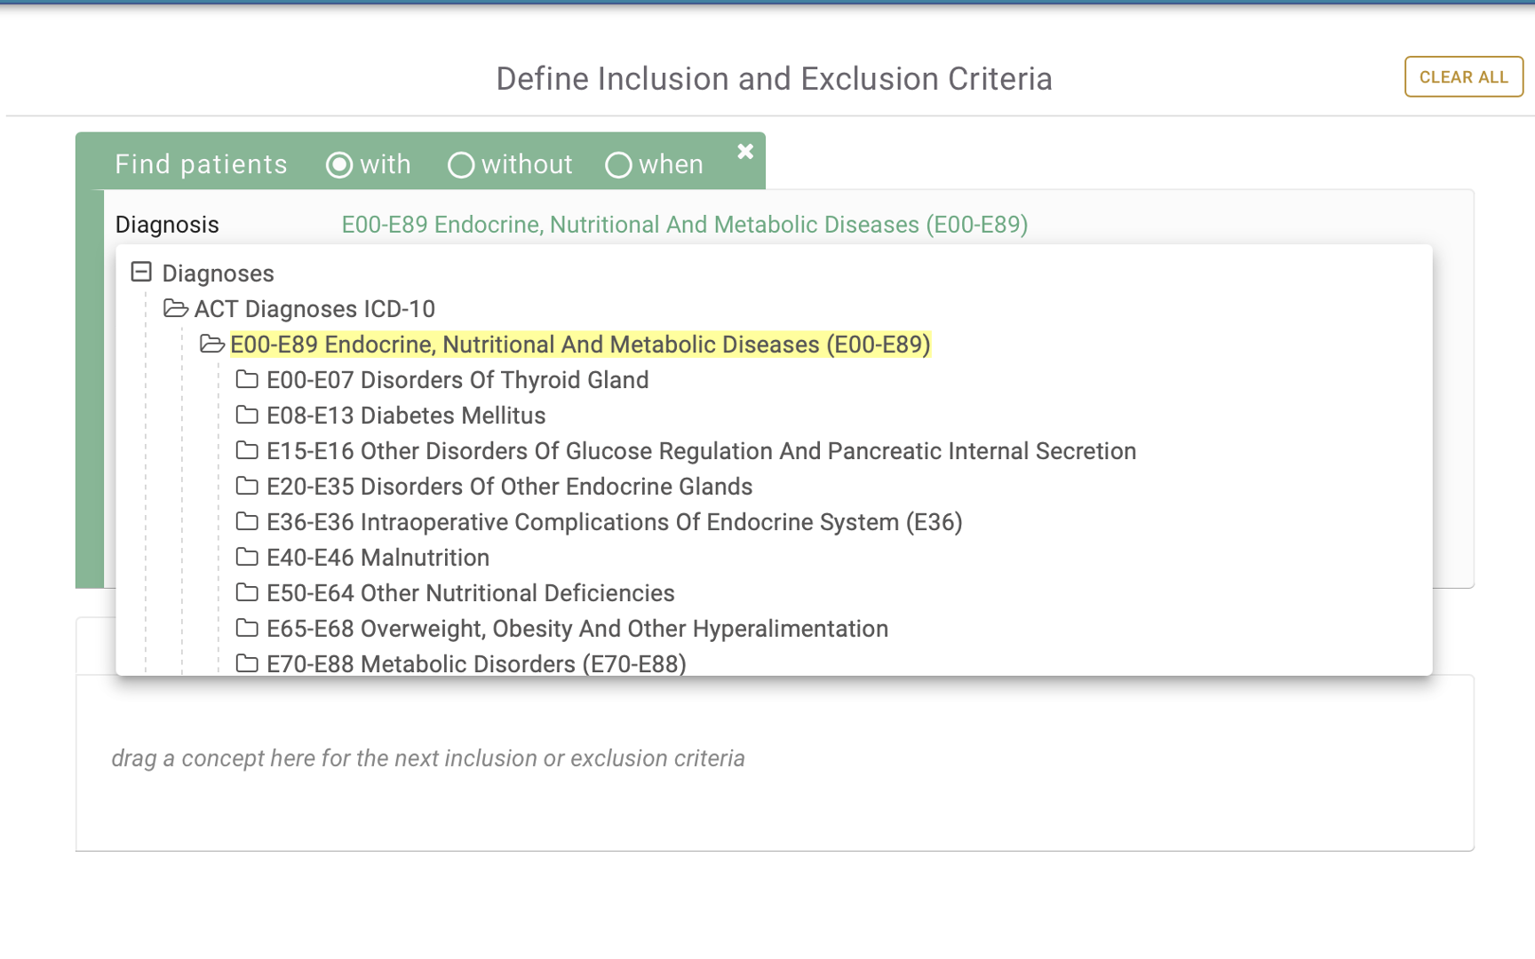The width and height of the screenshot is (1535, 959).
Task: Select E15-E16 Other Disorders Of Glucose Regulation
Action: pos(700,451)
